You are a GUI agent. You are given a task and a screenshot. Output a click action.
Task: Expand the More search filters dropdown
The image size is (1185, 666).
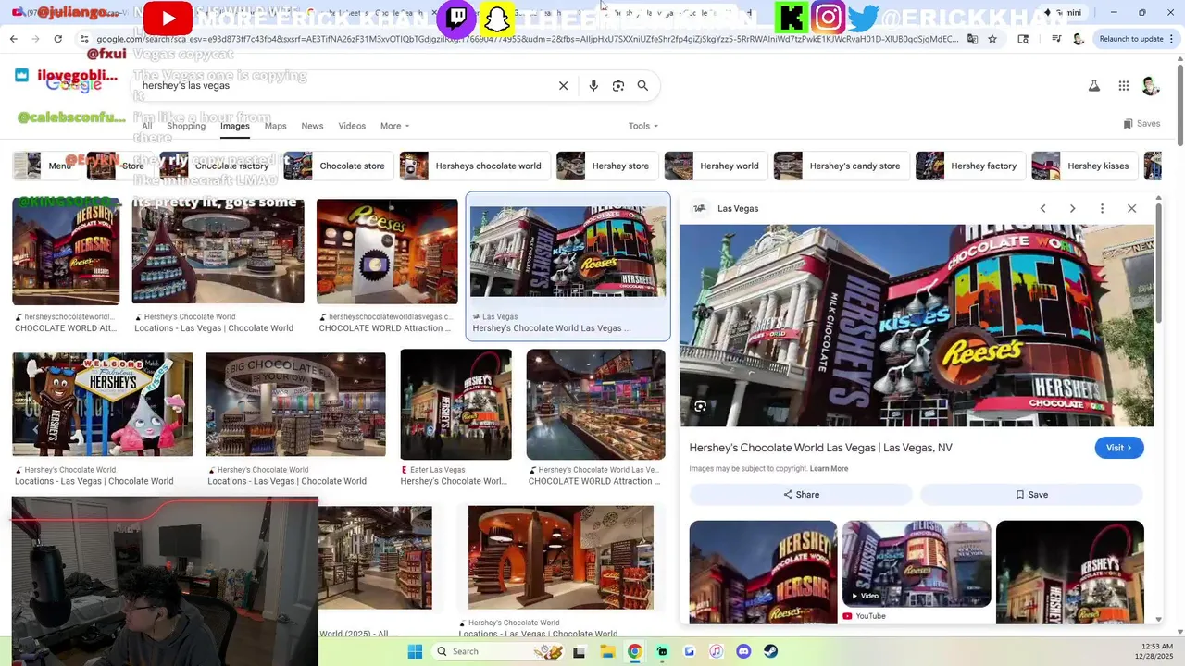pos(394,126)
